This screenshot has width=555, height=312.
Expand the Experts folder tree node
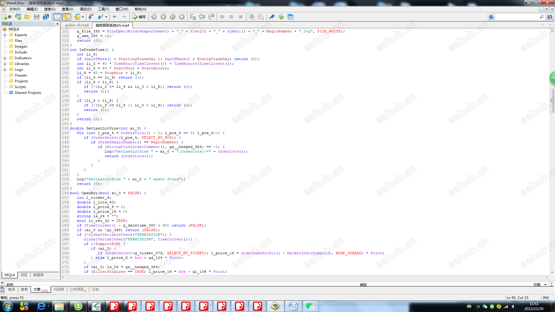click(x=5, y=35)
